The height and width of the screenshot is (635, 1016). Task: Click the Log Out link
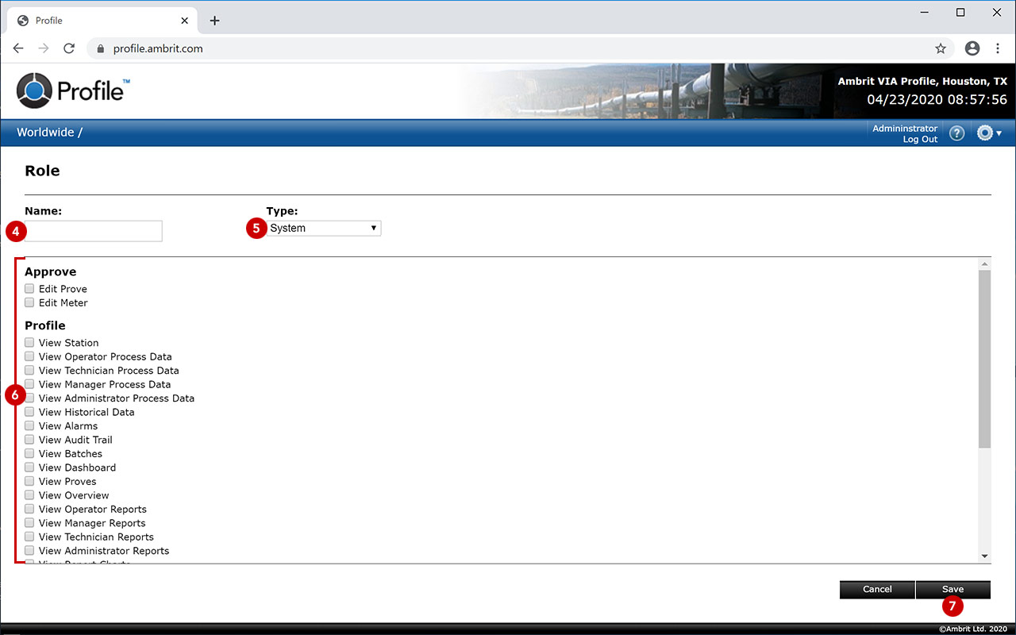pyautogui.click(x=920, y=140)
